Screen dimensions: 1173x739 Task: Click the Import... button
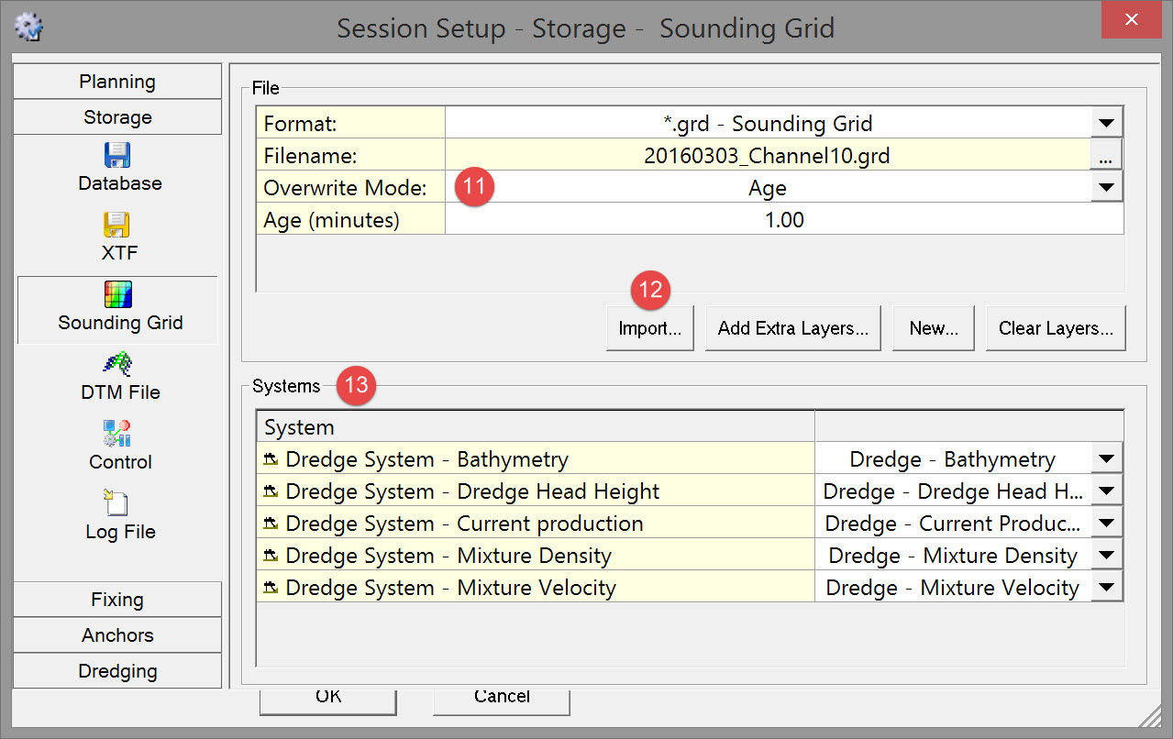point(649,329)
